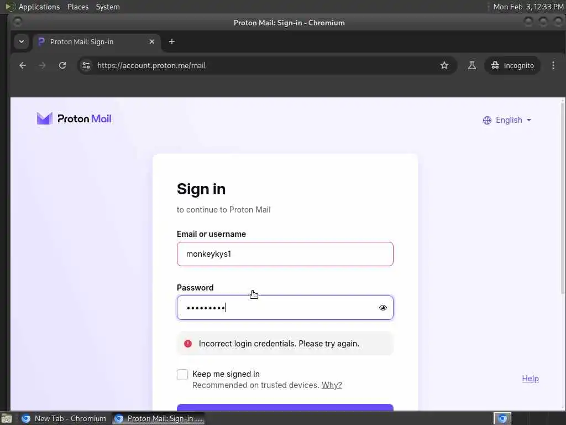Open the English language dropdown
The width and height of the screenshot is (566, 425).
point(507,120)
